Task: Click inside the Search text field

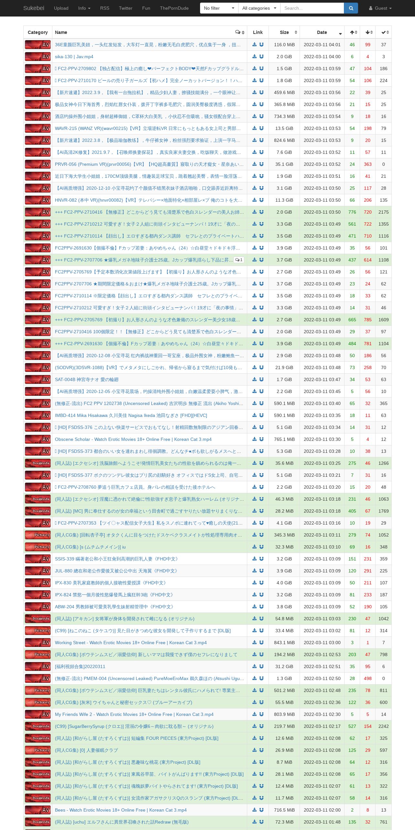Action: point(312,8)
